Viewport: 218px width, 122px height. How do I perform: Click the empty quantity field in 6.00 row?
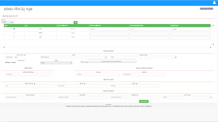click(x=109, y=38)
